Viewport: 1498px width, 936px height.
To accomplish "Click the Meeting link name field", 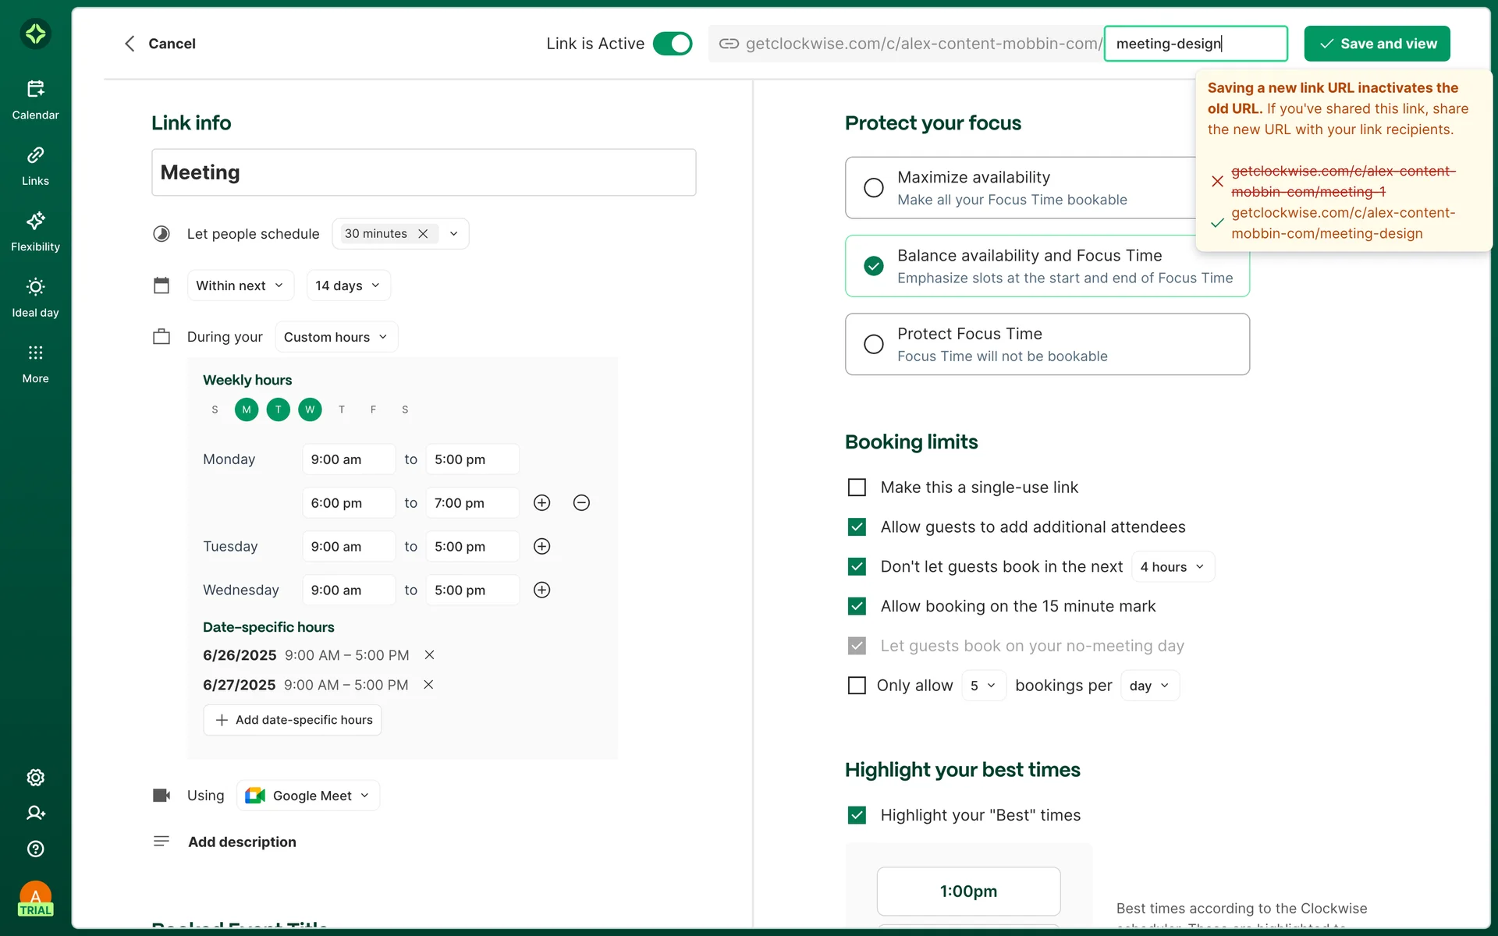I will (x=424, y=172).
